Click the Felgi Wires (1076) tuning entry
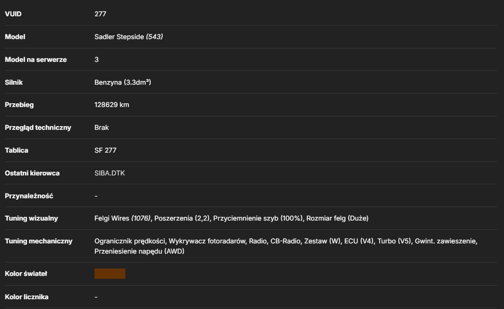The height and width of the screenshot is (309, 504). tap(122, 218)
